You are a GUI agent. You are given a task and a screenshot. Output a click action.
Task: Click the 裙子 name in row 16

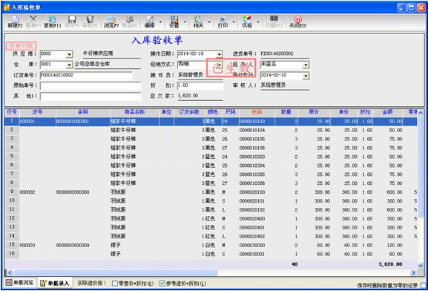click(116, 254)
